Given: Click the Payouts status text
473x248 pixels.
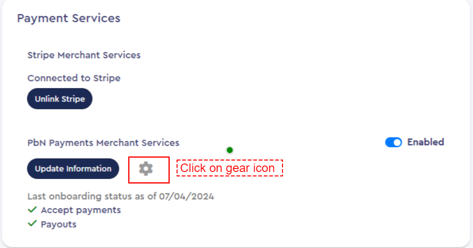Looking at the screenshot, I should pyautogui.click(x=59, y=225).
